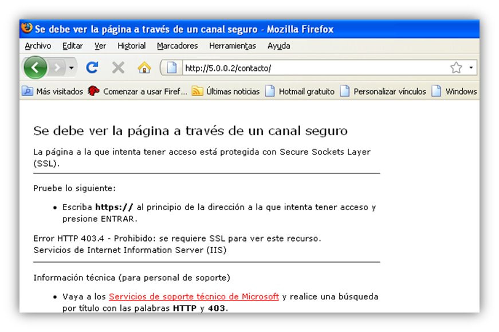Click the heading Se debe ver la página a través de un canal seguro

point(190,131)
